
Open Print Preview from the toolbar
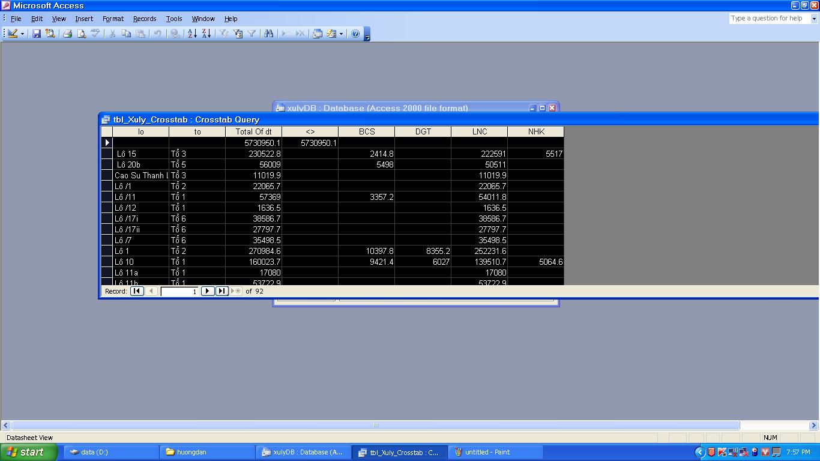coord(82,34)
